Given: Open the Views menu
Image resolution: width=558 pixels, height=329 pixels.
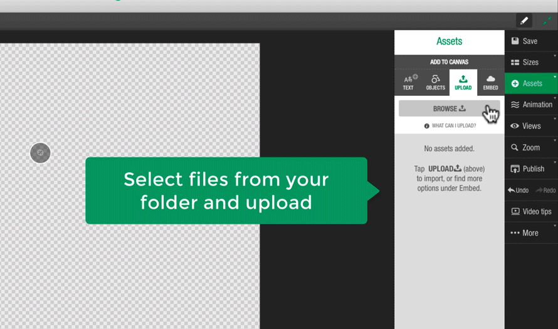Looking at the screenshot, I should (531, 126).
